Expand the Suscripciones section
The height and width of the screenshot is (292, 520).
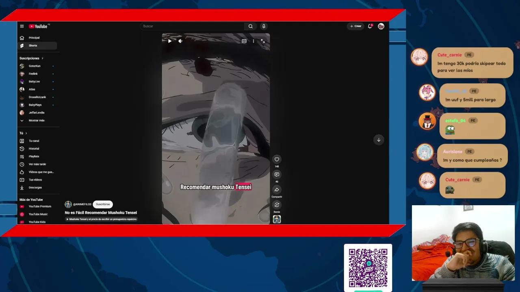(x=31, y=58)
